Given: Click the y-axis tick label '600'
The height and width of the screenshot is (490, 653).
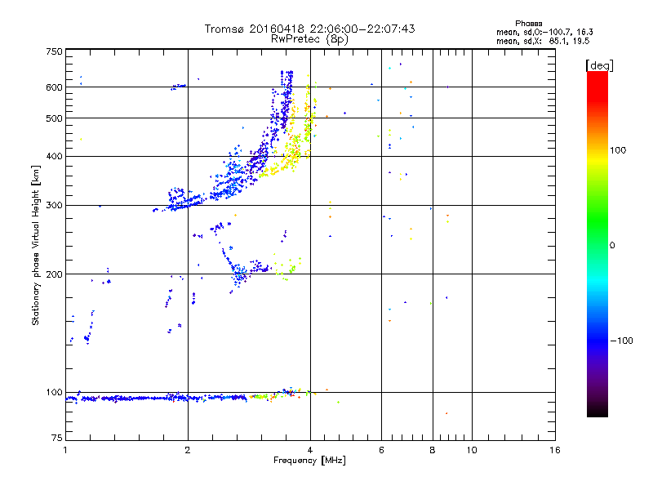Looking at the screenshot, I should (54, 87).
